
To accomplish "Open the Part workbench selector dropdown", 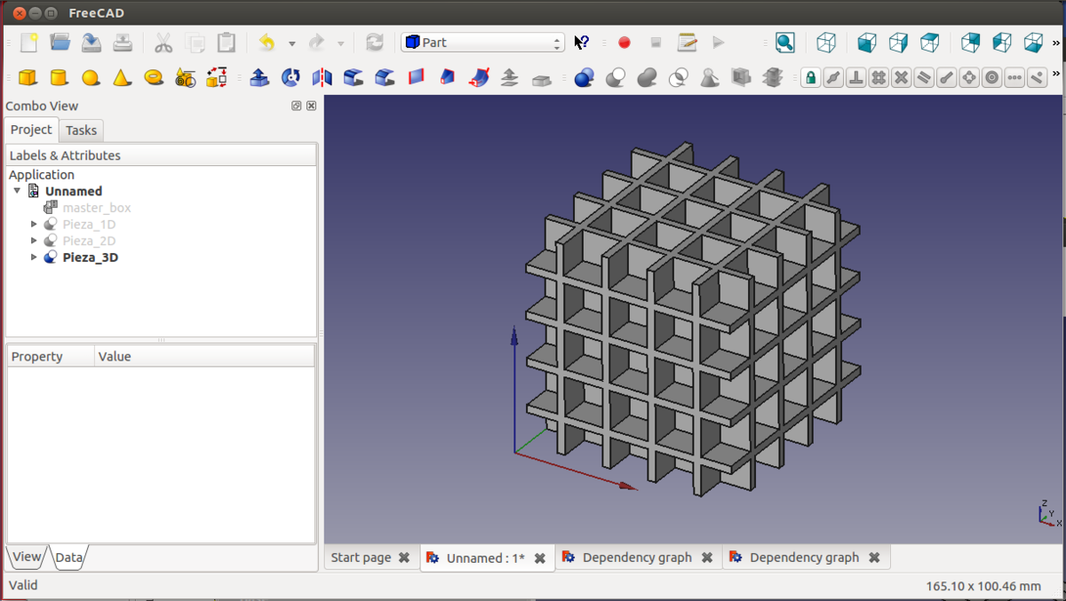I will coord(482,43).
